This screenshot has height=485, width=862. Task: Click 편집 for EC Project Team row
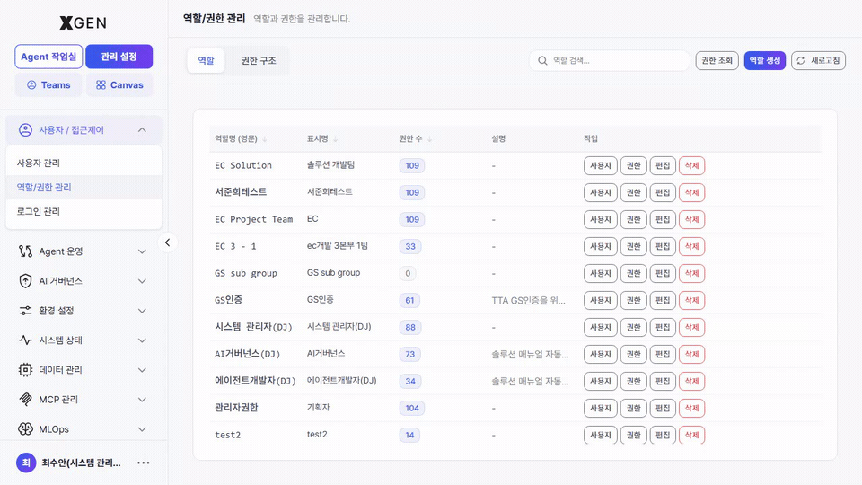click(x=663, y=219)
